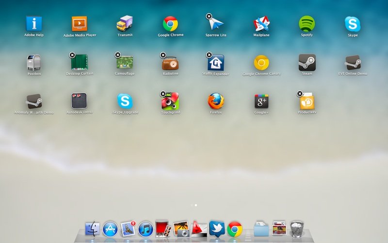Open the App Store from the Dock
388x243 pixels.
(x=110, y=228)
